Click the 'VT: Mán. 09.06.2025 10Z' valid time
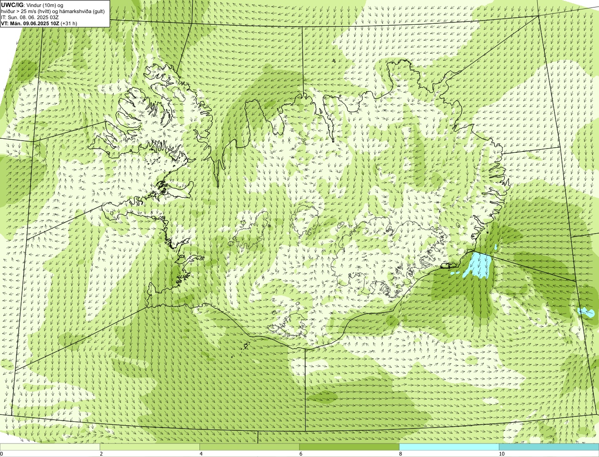 (30, 23)
